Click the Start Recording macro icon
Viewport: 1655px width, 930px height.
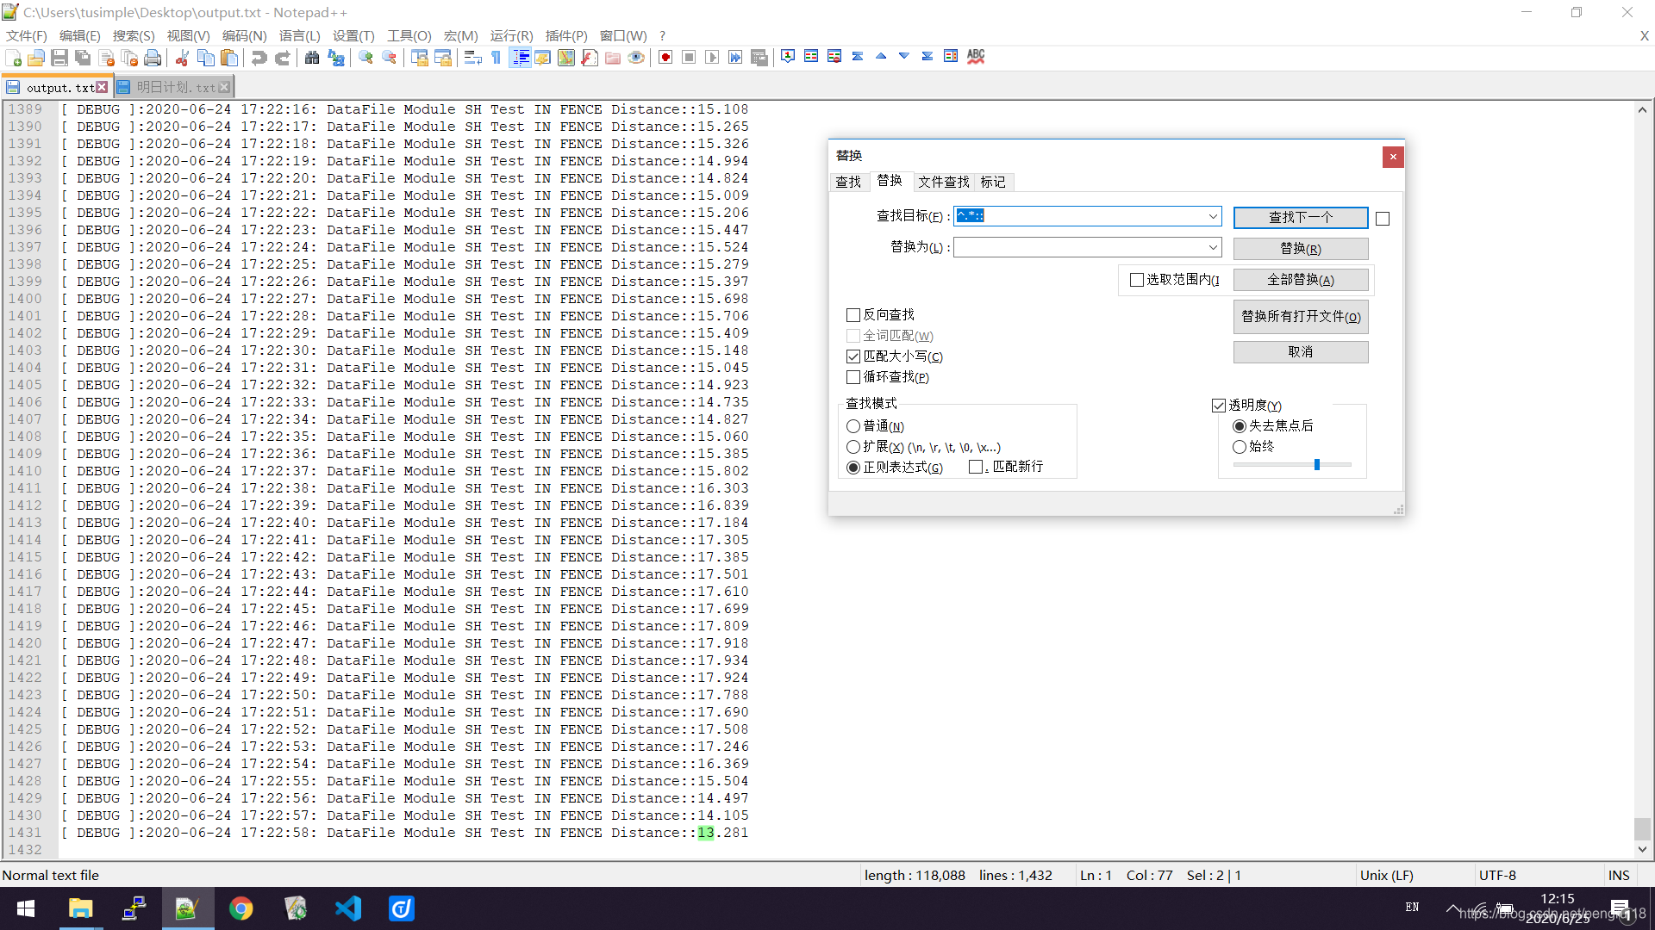pos(665,58)
